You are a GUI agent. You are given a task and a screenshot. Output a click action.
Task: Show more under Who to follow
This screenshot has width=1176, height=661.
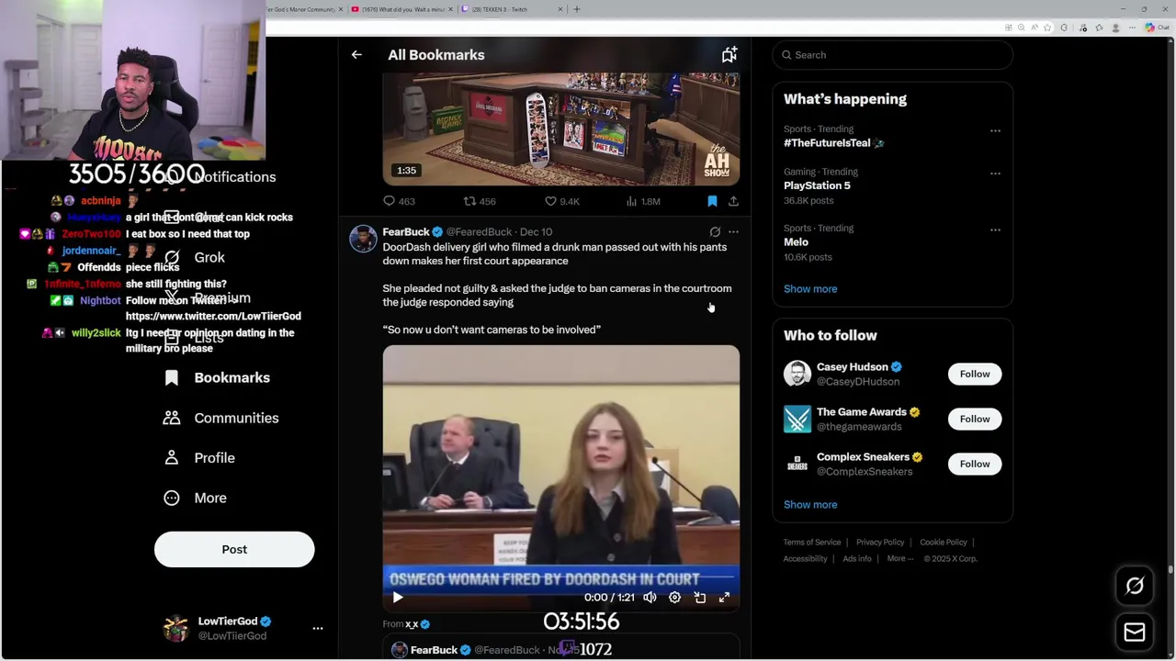click(810, 505)
